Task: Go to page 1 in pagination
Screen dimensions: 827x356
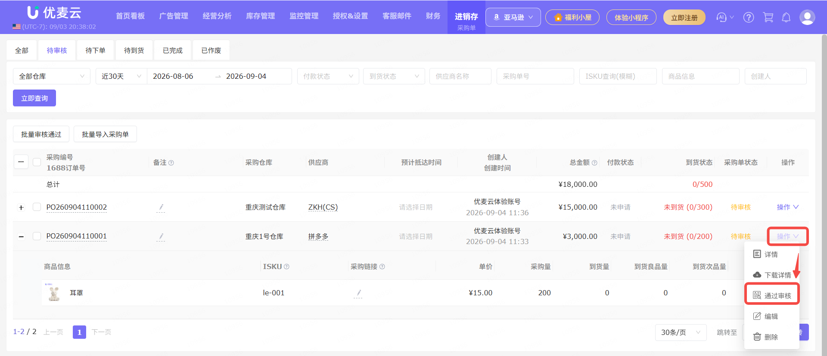Action: pyautogui.click(x=79, y=332)
